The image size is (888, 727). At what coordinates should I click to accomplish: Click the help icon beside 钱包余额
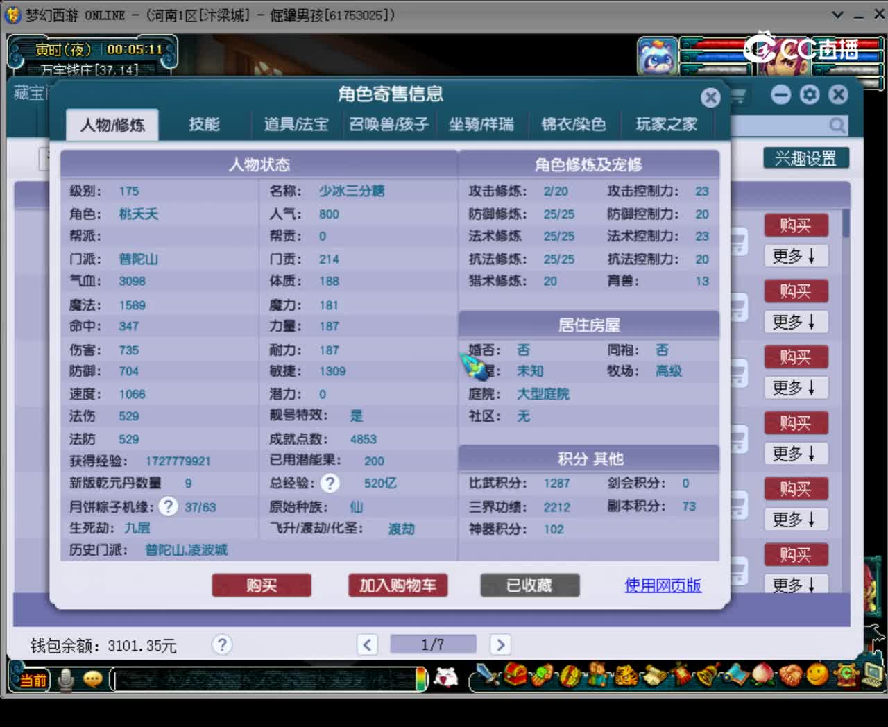pos(222,644)
